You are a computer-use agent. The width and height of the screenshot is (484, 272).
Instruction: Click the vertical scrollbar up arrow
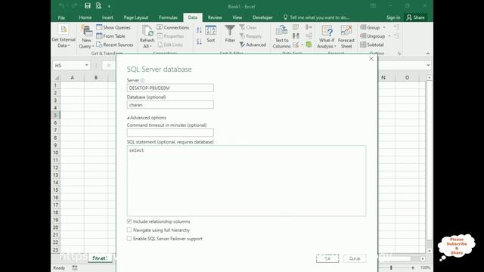(429, 77)
